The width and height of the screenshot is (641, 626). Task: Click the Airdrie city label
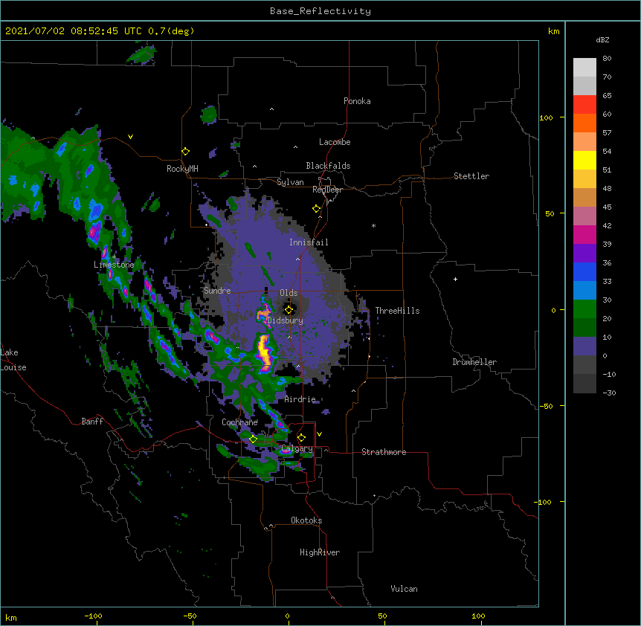click(300, 399)
